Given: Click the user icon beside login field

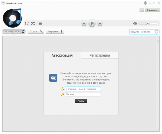Looking at the screenshot, I should (63, 89).
